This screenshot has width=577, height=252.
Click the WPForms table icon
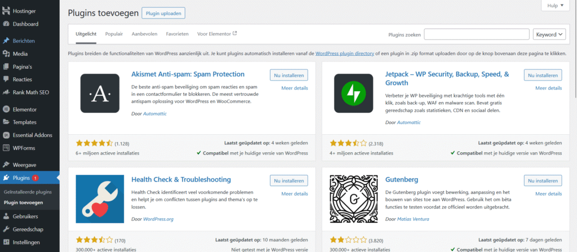(6, 148)
